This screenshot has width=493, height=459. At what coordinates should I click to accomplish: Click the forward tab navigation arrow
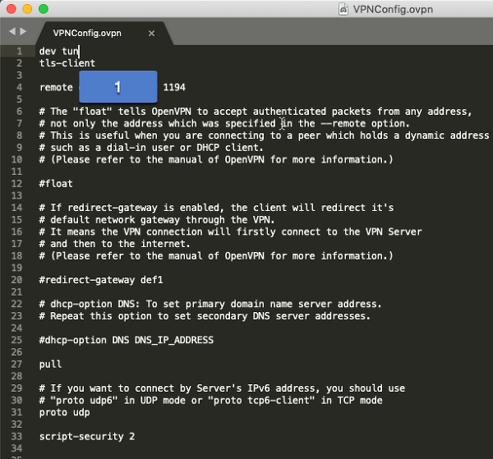tap(23, 31)
